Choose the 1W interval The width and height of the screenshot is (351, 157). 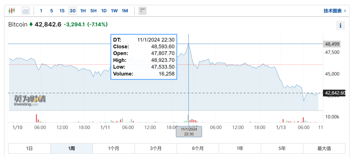114,11
